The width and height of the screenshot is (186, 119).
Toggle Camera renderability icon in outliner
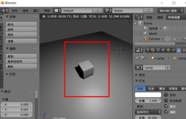pos(184,39)
